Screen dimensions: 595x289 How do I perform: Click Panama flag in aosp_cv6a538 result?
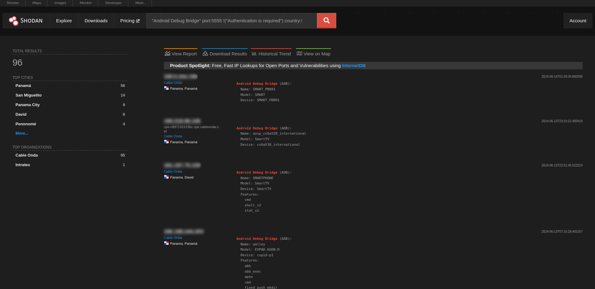[166, 142]
